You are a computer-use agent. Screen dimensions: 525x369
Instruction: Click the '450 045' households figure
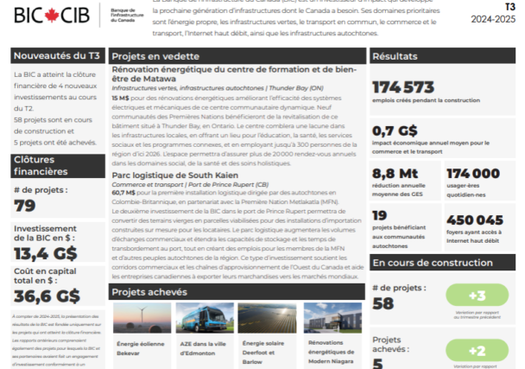coord(475,219)
